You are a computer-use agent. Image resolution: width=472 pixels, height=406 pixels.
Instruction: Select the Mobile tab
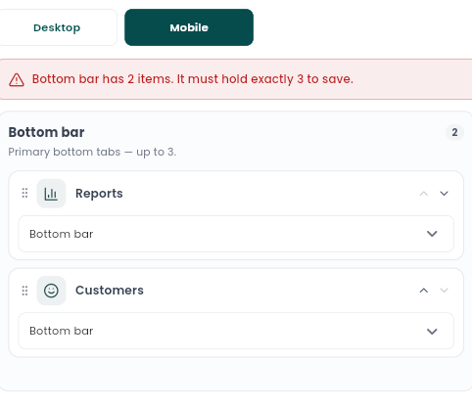(x=189, y=27)
